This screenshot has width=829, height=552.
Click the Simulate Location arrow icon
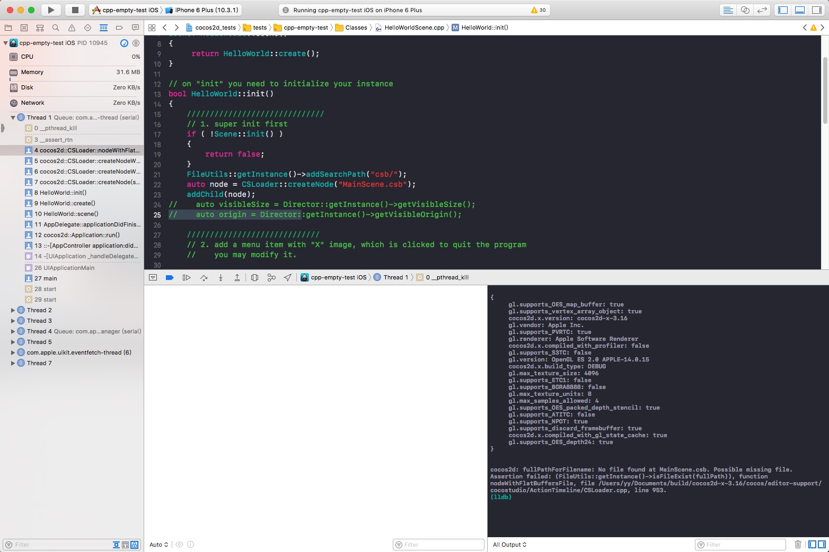tap(287, 277)
